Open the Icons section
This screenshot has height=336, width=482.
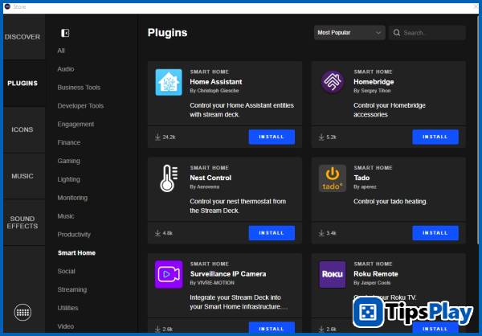(22, 129)
